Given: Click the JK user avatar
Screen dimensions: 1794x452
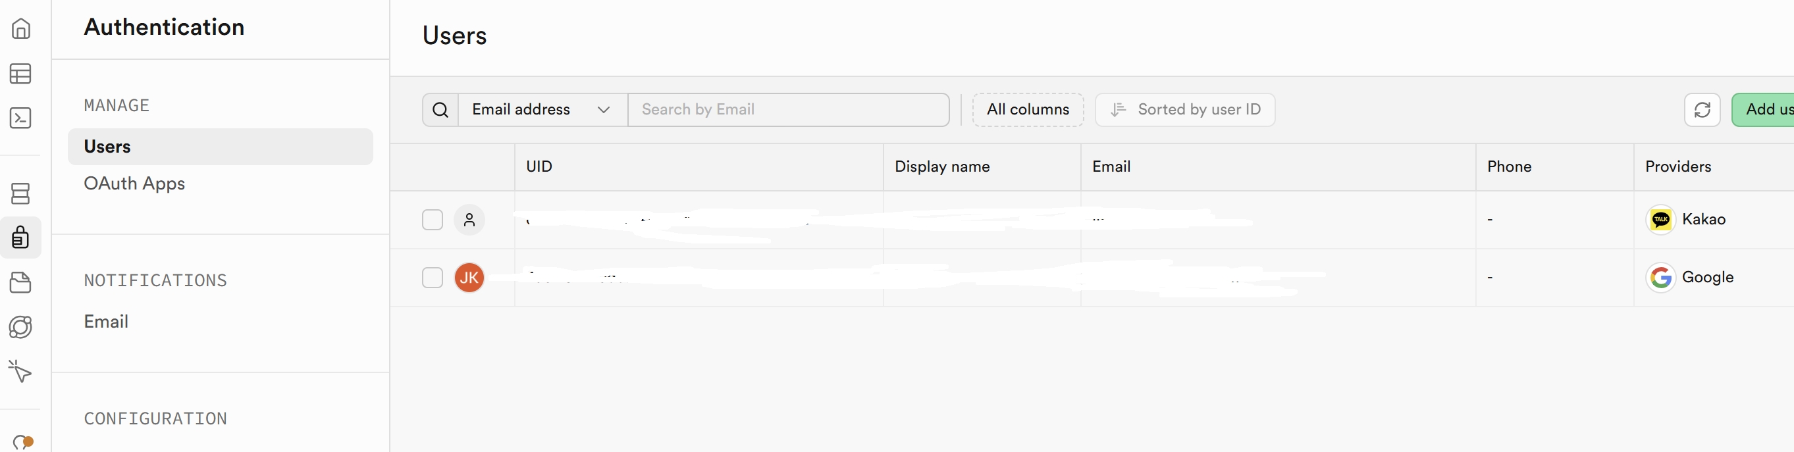Looking at the screenshot, I should [469, 278].
